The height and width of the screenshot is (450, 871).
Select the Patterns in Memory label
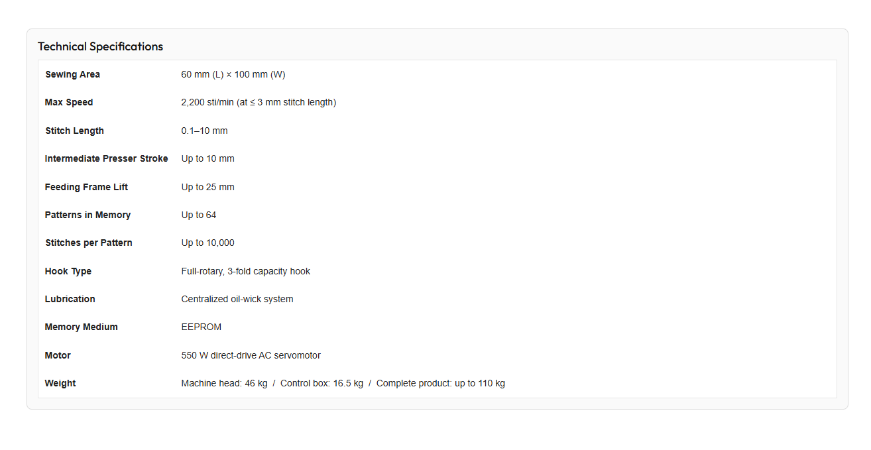coord(87,215)
